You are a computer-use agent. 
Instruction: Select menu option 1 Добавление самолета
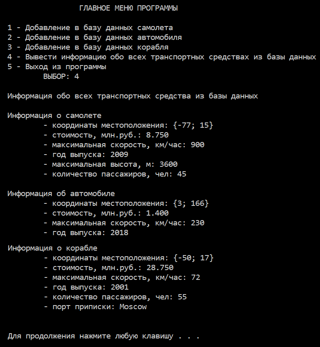pos(90,28)
